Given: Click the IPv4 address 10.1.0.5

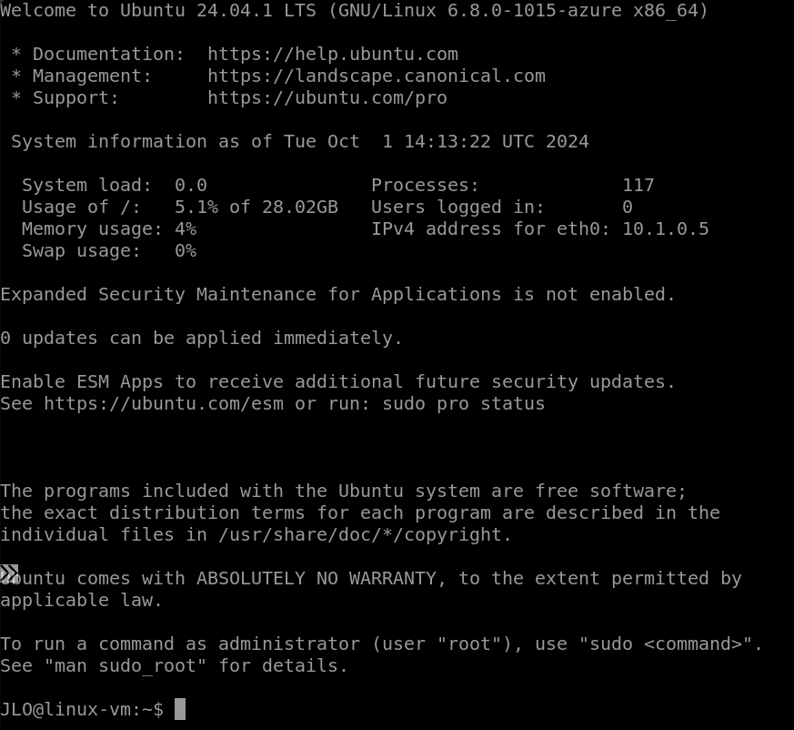Looking at the screenshot, I should 666,229.
